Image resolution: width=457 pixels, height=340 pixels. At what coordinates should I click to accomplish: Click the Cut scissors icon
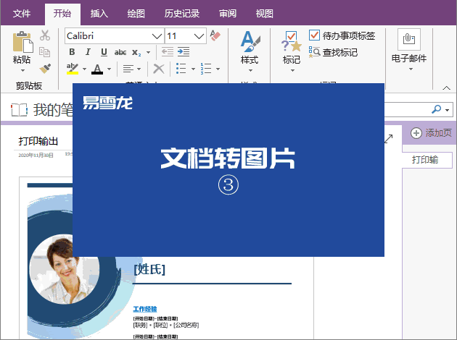[x=45, y=35]
